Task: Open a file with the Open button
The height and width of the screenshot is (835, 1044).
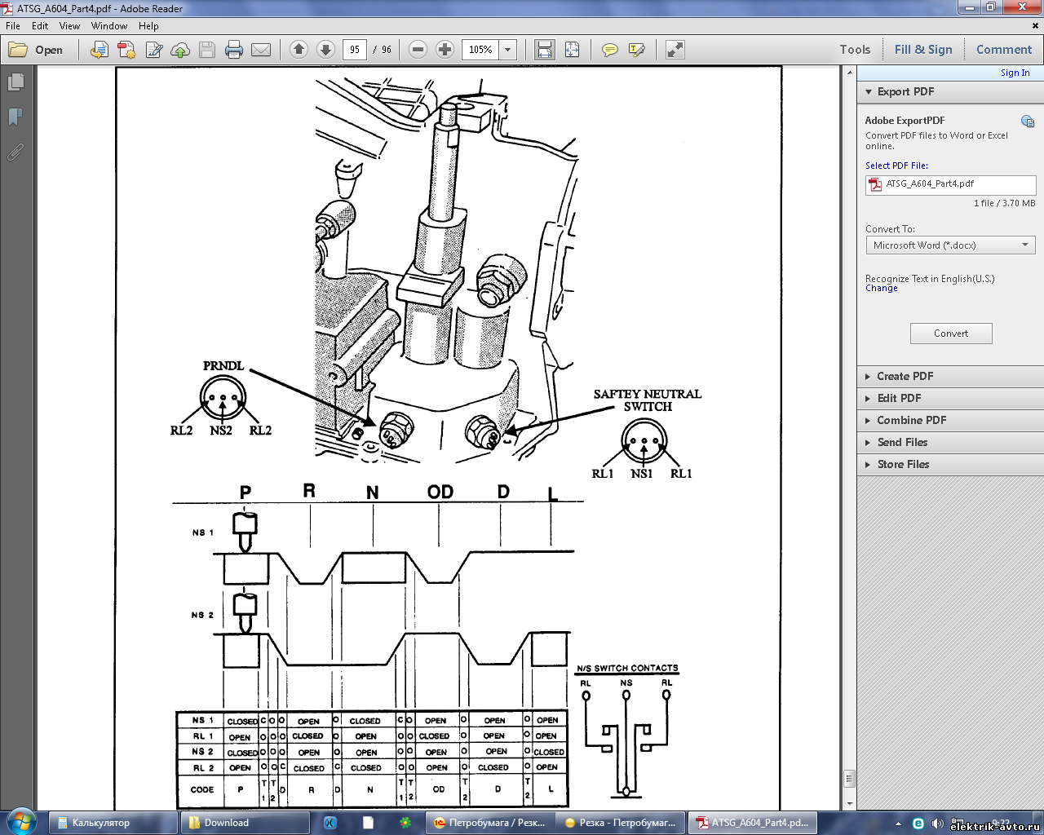Action: [36, 50]
